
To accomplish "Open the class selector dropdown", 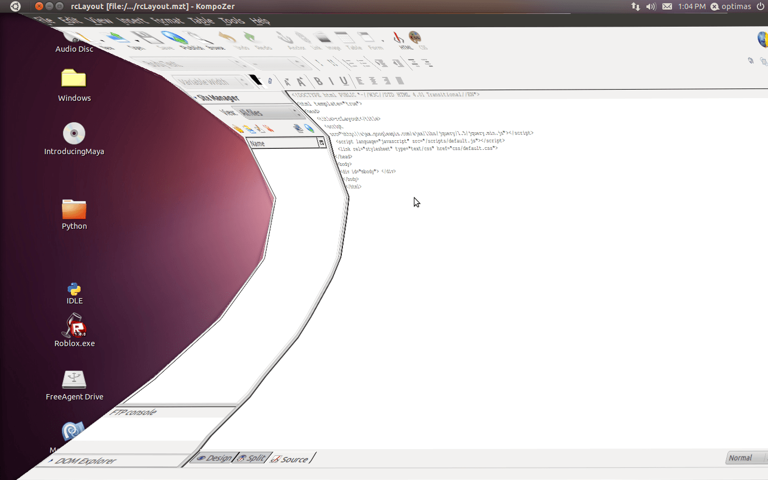I will pos(275,63).
